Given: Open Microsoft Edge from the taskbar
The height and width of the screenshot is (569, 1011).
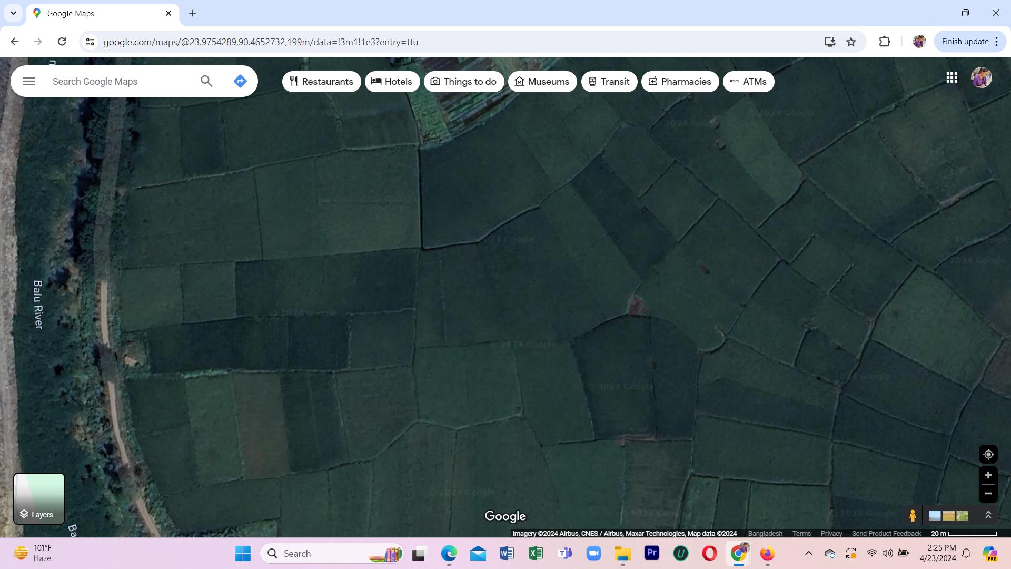Looking at the screenshot, I should pos(449,553).
